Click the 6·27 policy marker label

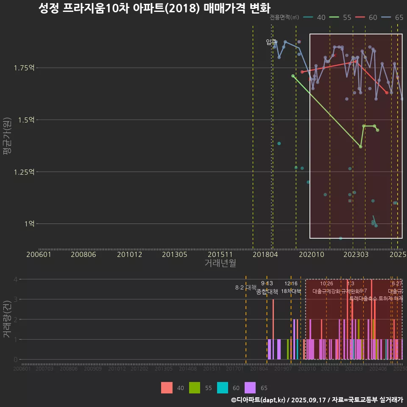click(x=397, y=284)
